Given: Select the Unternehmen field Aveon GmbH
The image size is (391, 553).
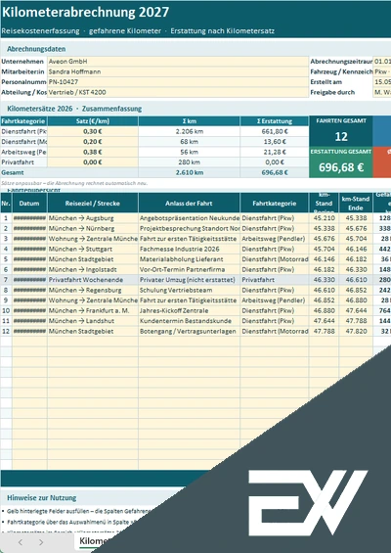Looking at the screenshot, I should pyautogui.click(x=178, y=62).
